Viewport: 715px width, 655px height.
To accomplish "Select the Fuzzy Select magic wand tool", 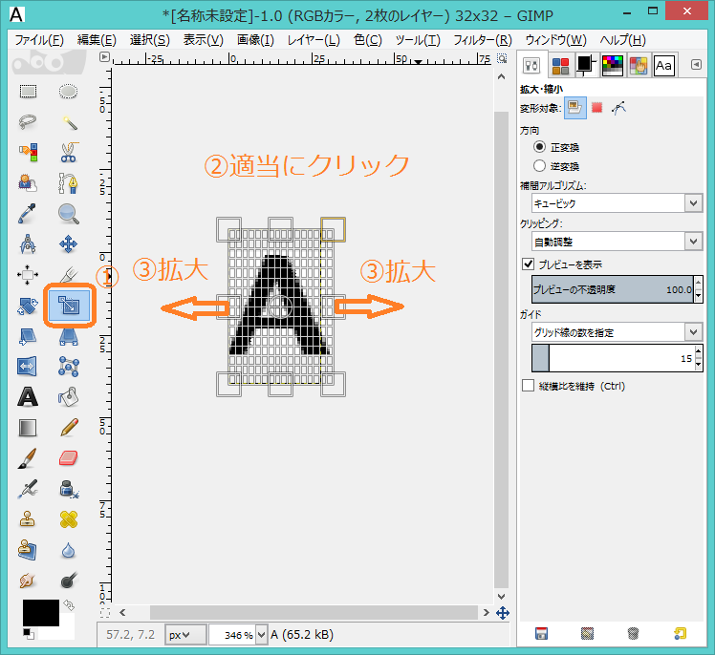I will [69, 122].
